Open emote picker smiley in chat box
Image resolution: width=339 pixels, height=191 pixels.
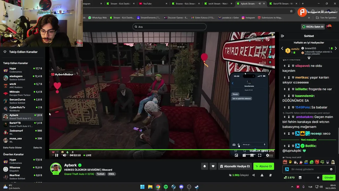pyautogui.click(x=331, y=169)
